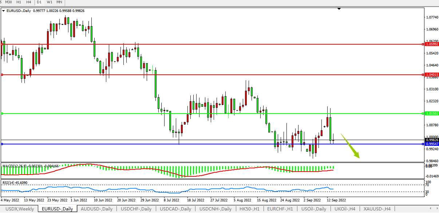Toggle the M30 timeframe button

(x=8, y=2)
